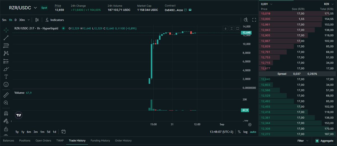Select ask price 12,677 in order book
The width and height of the screenshot is (337, 146).
point(266,68)
